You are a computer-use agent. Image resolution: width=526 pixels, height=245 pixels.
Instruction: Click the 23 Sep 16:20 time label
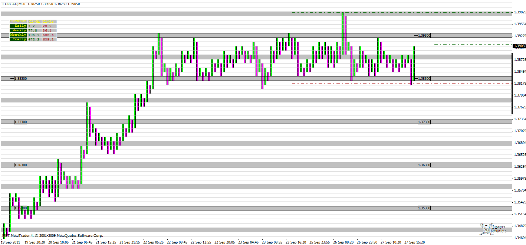[x=296, y=242]
